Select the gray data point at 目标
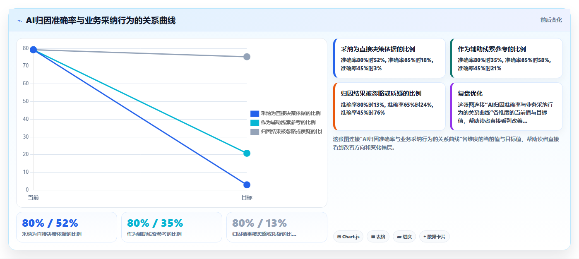The width and height of the screenshot is (579, 259). [x=247, y=57]
